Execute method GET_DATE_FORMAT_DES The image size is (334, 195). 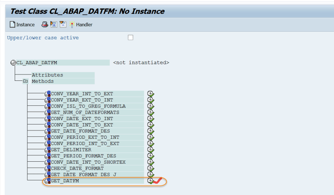click(151, 131)
